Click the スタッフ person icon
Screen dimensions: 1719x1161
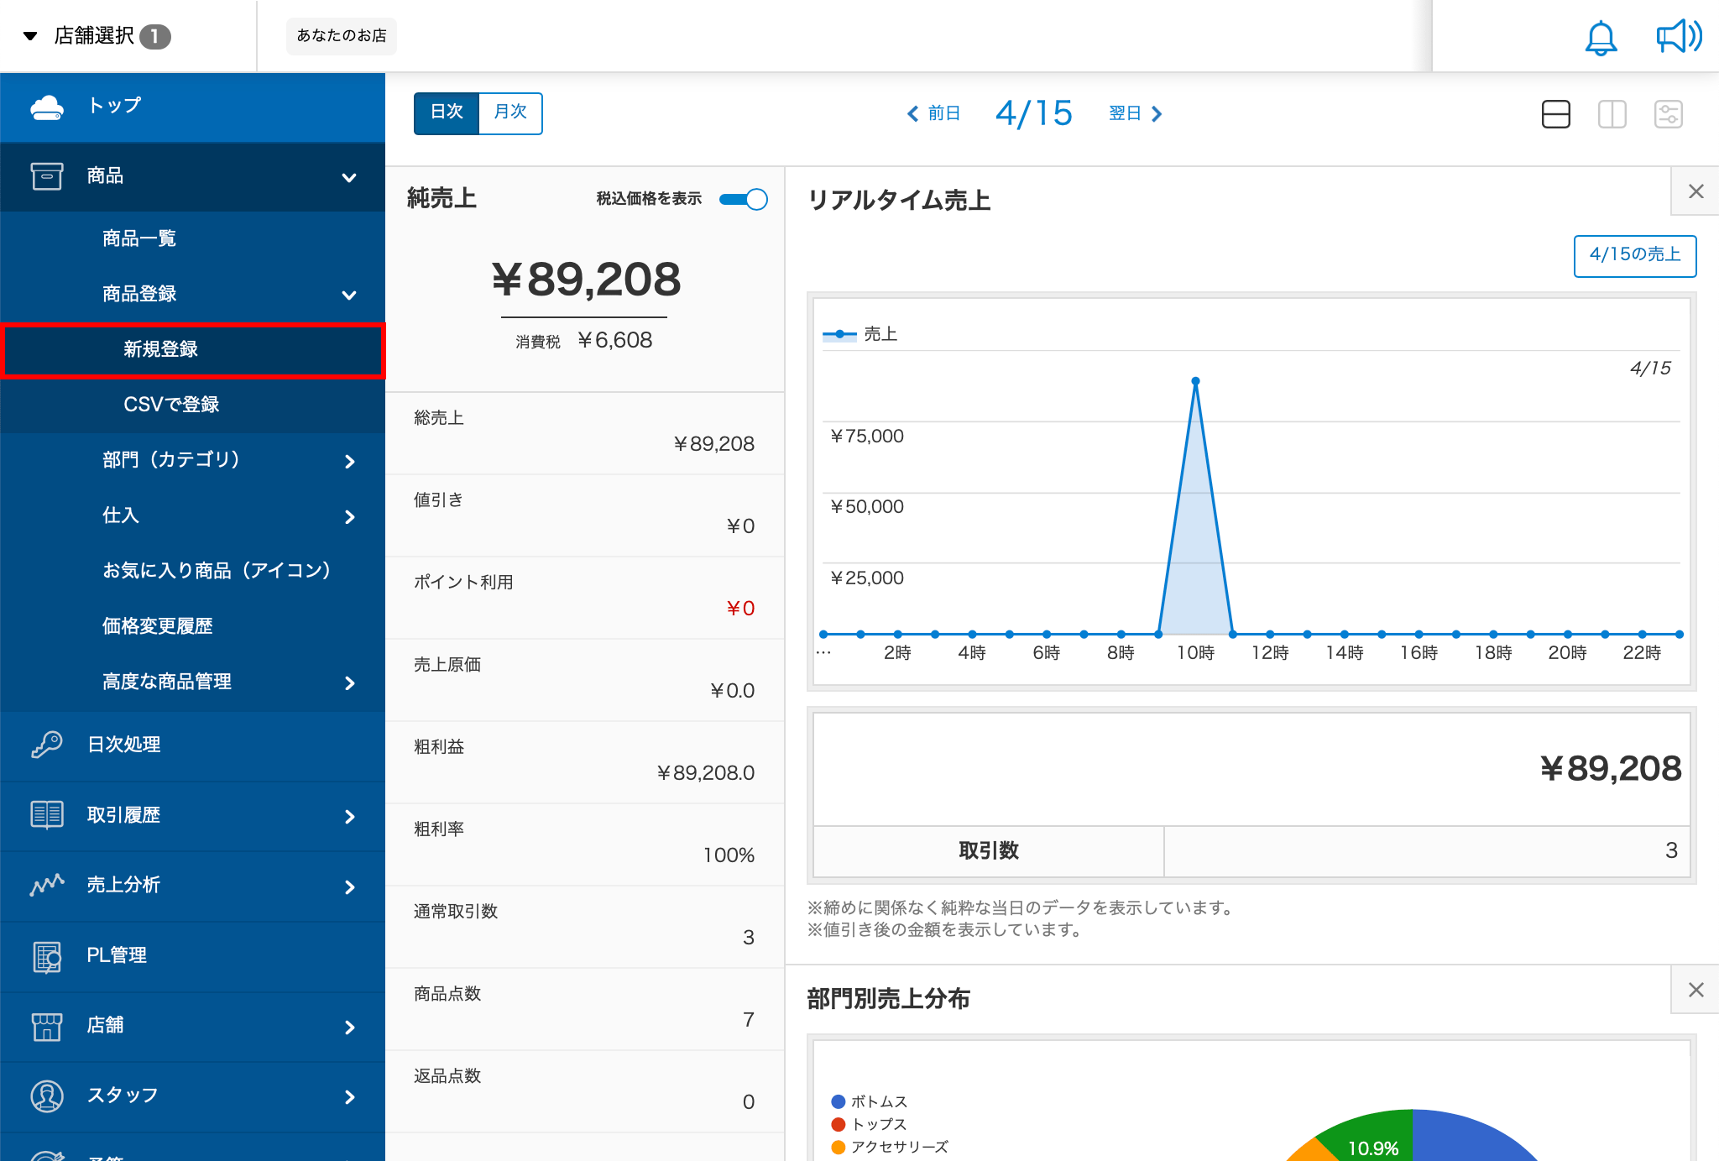(47, 1096)
